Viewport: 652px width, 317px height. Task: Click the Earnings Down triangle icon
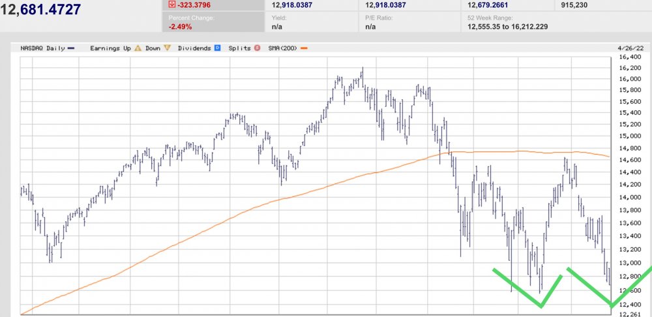(x=167, y=48)
